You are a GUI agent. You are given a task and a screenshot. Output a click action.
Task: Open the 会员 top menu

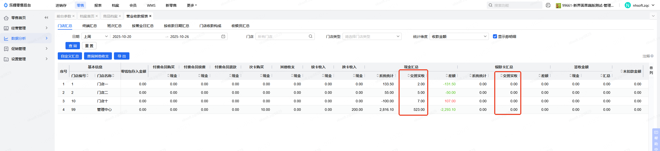[133, 5]
